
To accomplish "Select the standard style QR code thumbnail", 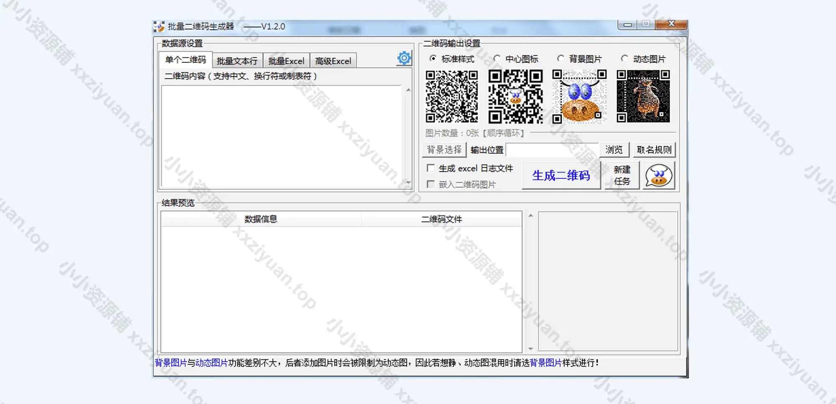I will pyautogui.click(x=451, y=97).
